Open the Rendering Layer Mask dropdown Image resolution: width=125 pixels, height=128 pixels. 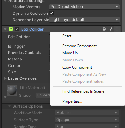click(85, 20)
